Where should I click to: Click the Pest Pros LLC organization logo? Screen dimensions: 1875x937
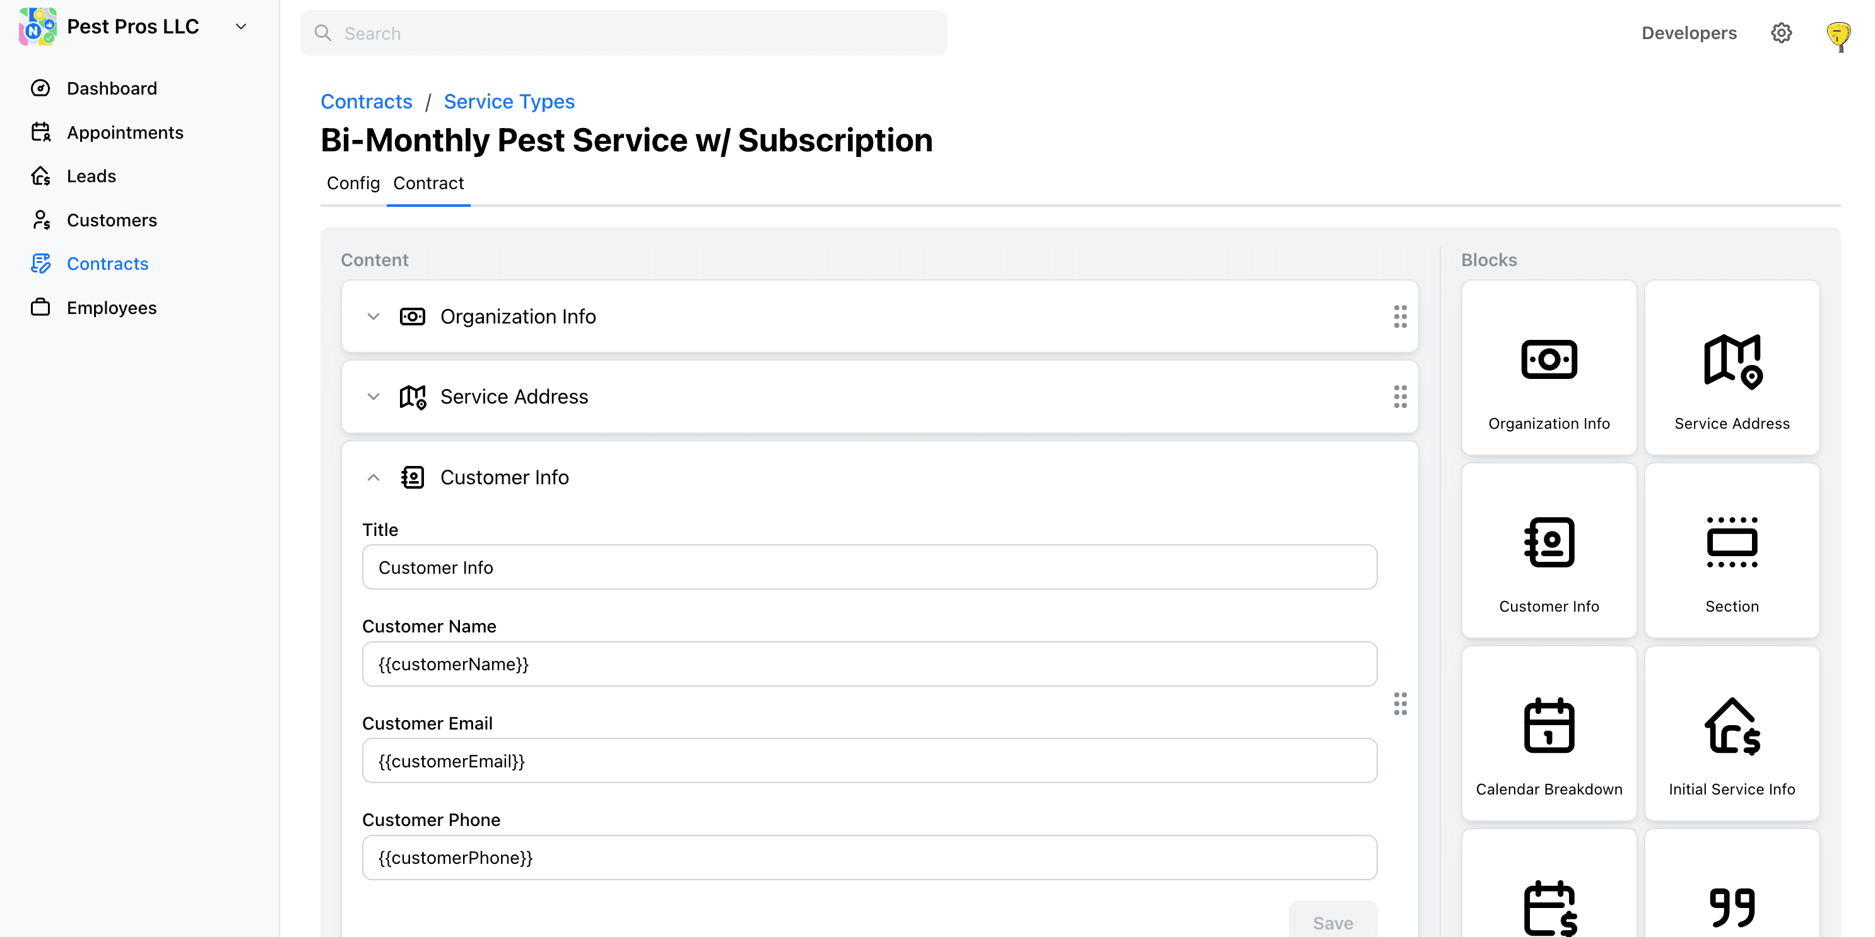38,27
